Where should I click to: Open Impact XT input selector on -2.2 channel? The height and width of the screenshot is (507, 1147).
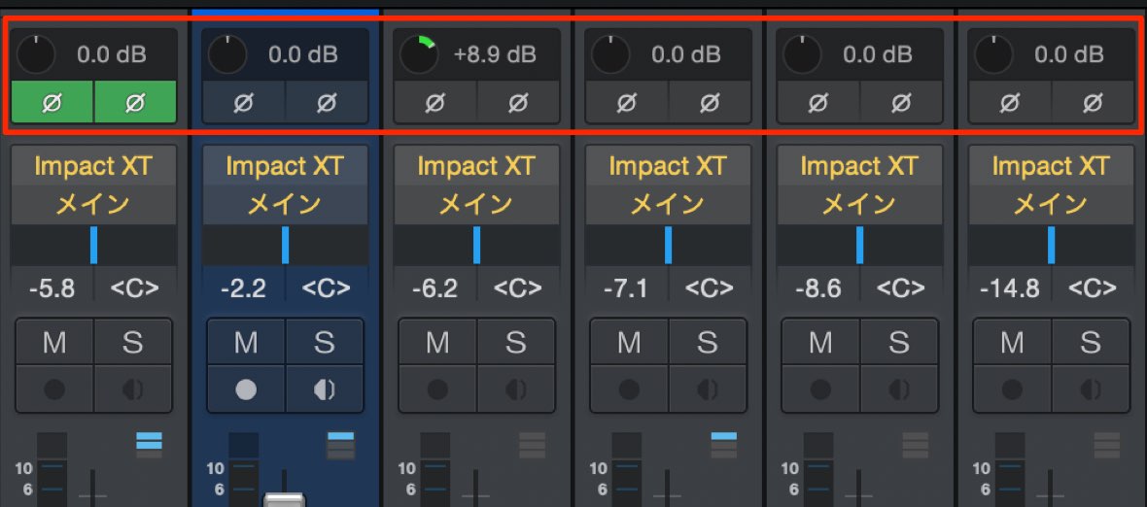tap(285, 166)
